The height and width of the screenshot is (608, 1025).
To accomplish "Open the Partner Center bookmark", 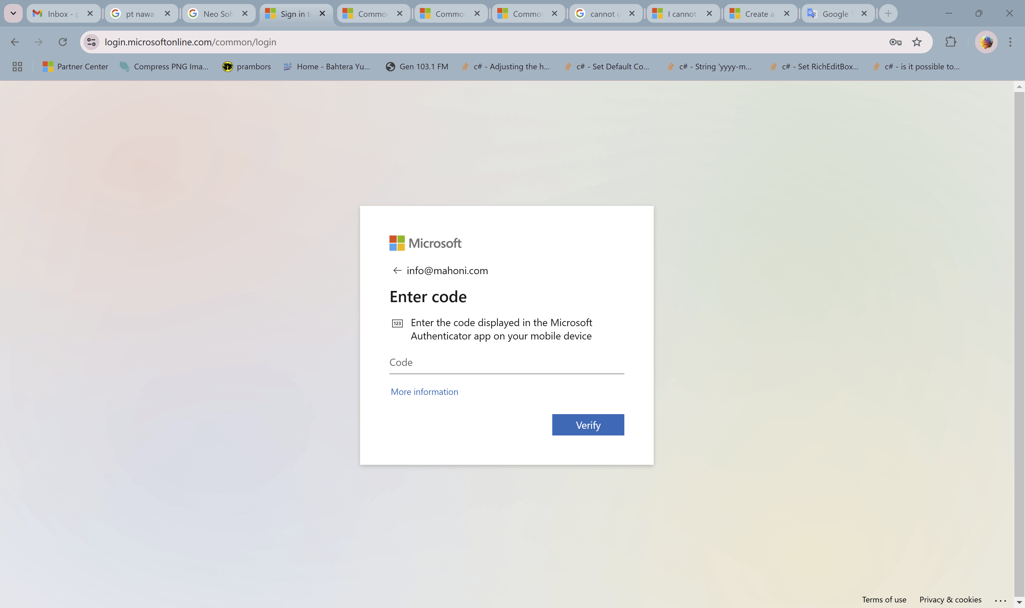I will pos(76,66).
